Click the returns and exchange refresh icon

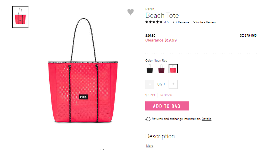click(x=148, y=119)
